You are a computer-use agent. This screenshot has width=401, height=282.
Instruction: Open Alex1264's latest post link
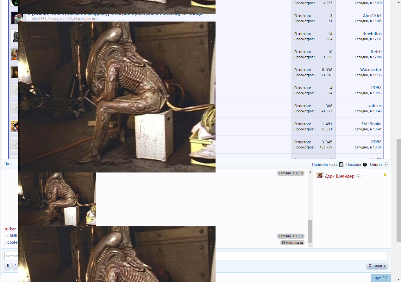372,16
